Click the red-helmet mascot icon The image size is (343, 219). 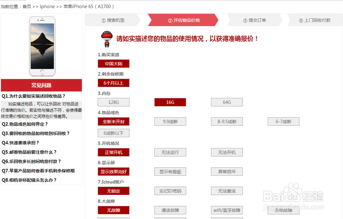pyautogui.click(x=107, y=39)
